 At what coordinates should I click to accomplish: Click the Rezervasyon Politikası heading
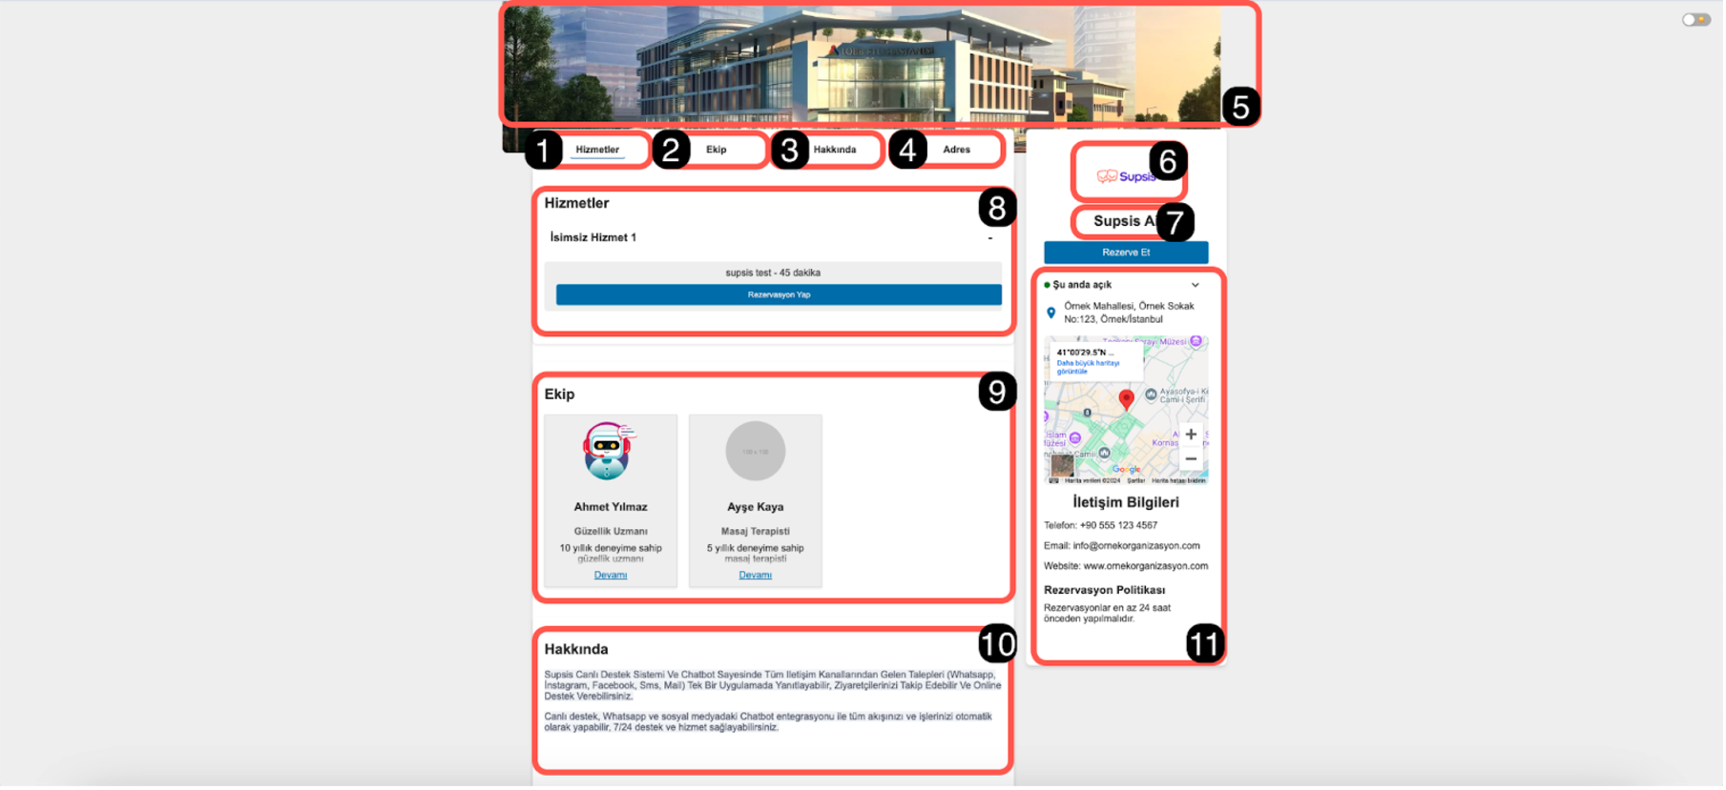pyautogui.click(x=1106, y=591)
